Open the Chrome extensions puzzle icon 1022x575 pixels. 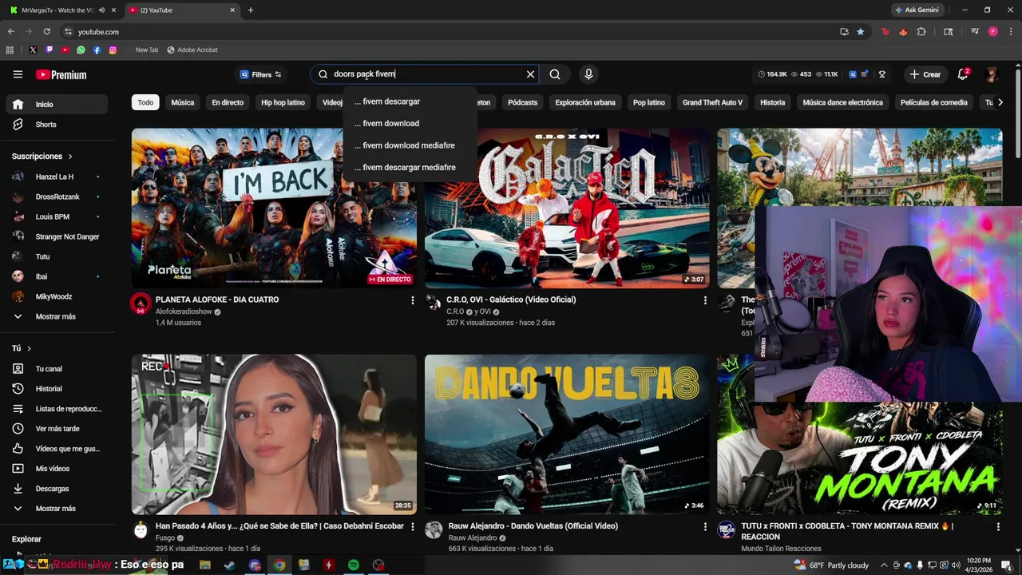point(921,32)
